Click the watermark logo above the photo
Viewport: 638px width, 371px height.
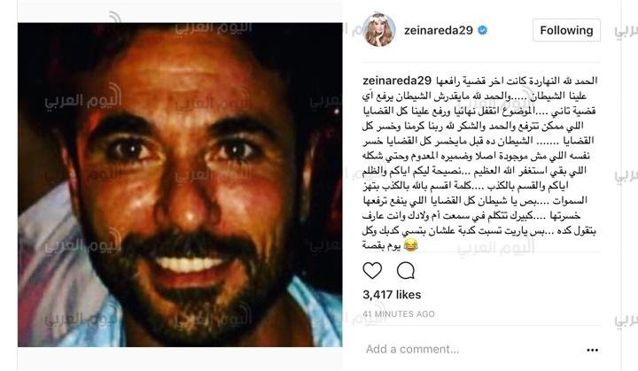pyautogui.click(x=214, y=26)
